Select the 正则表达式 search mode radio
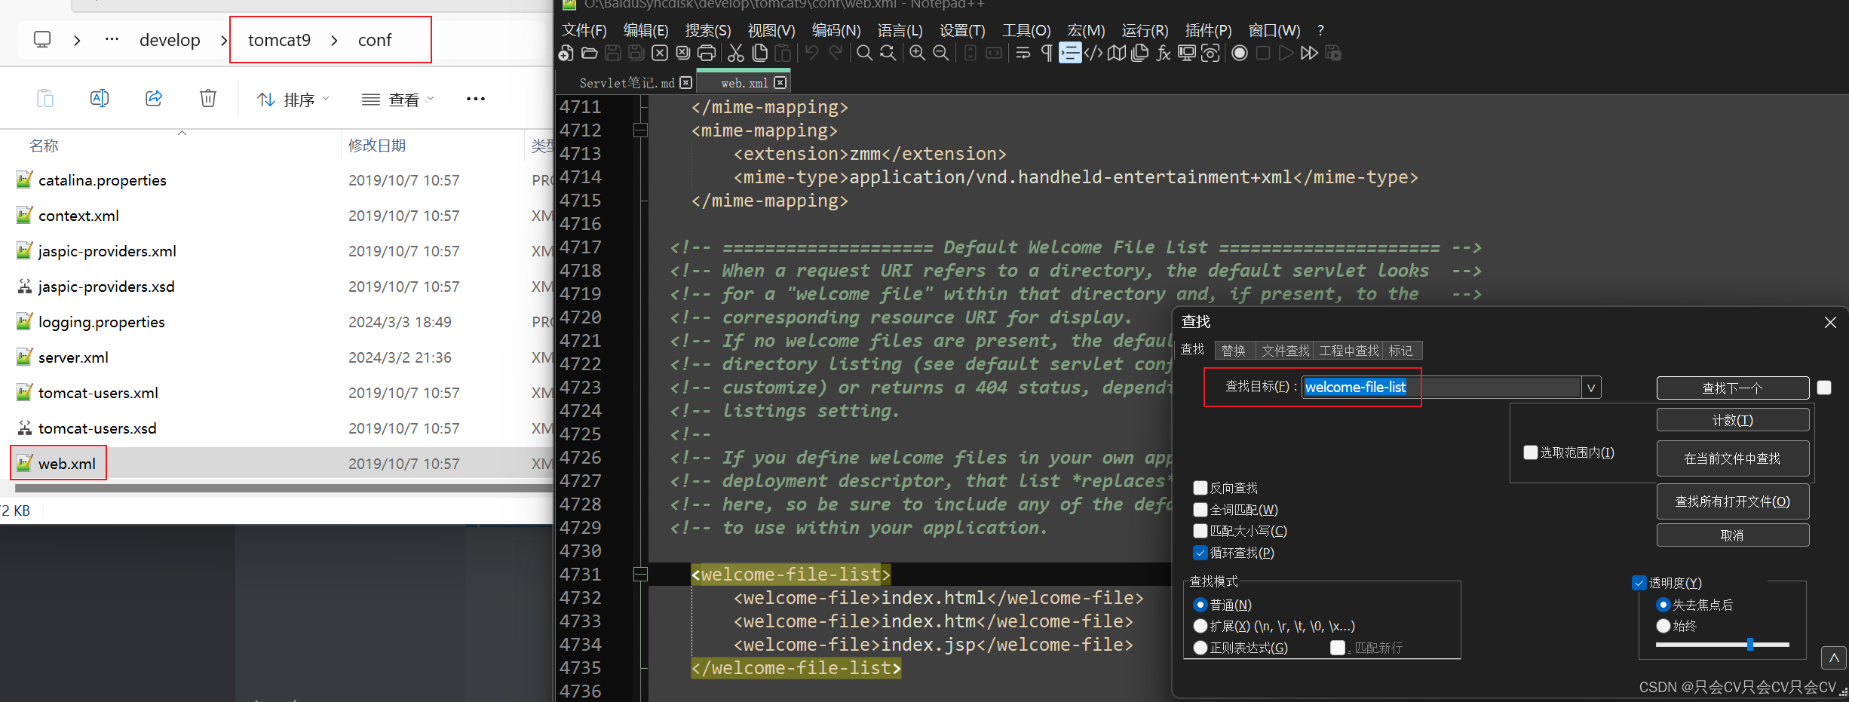1849x702 pixels. pos(1200,648)
